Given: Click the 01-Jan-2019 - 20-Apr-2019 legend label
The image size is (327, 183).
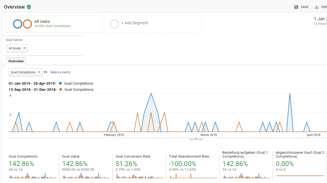Looking at the screenshot, I should 32,83.
